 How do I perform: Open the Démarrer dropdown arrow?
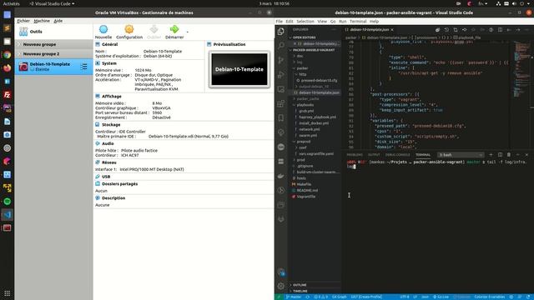coord(187,32)
